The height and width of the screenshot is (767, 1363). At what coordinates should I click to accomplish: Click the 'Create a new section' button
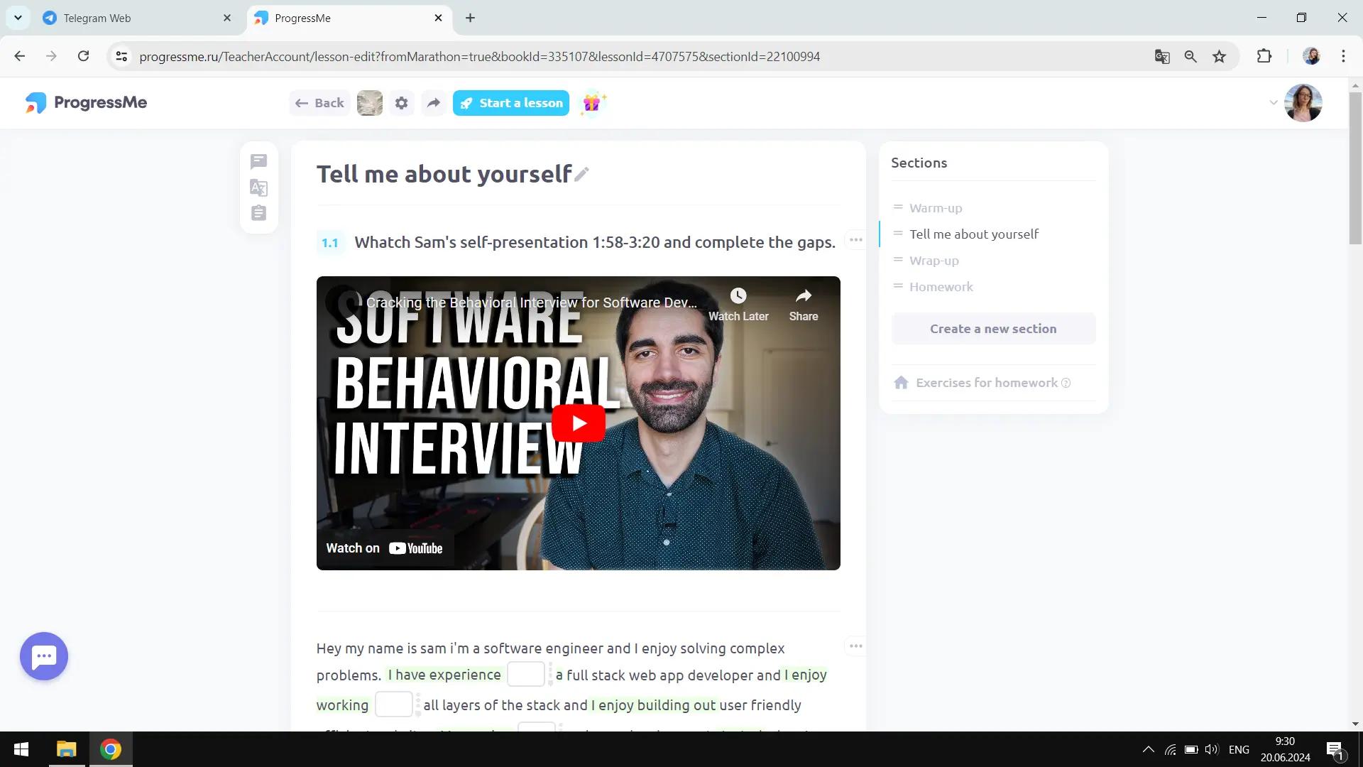click(x=993, y=329)
